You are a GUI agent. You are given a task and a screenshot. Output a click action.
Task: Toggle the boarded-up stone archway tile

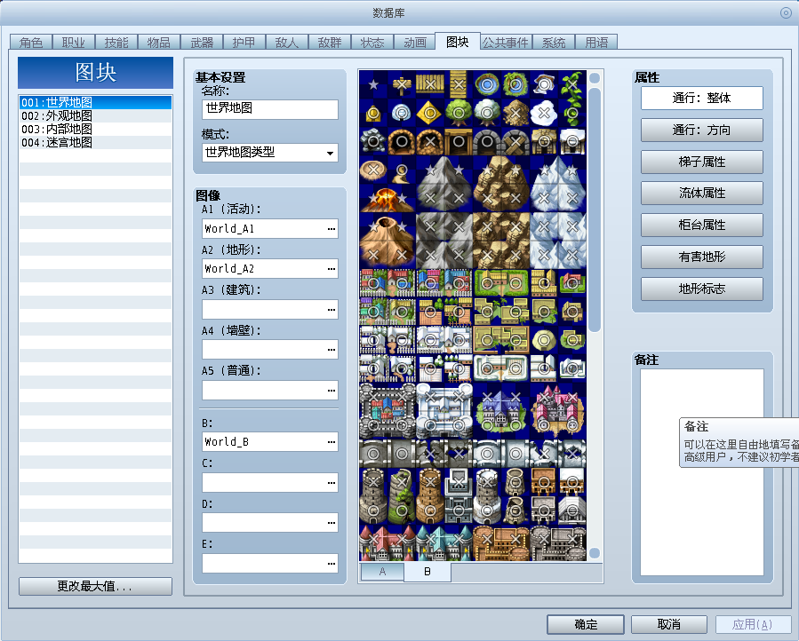click(515, 141)
